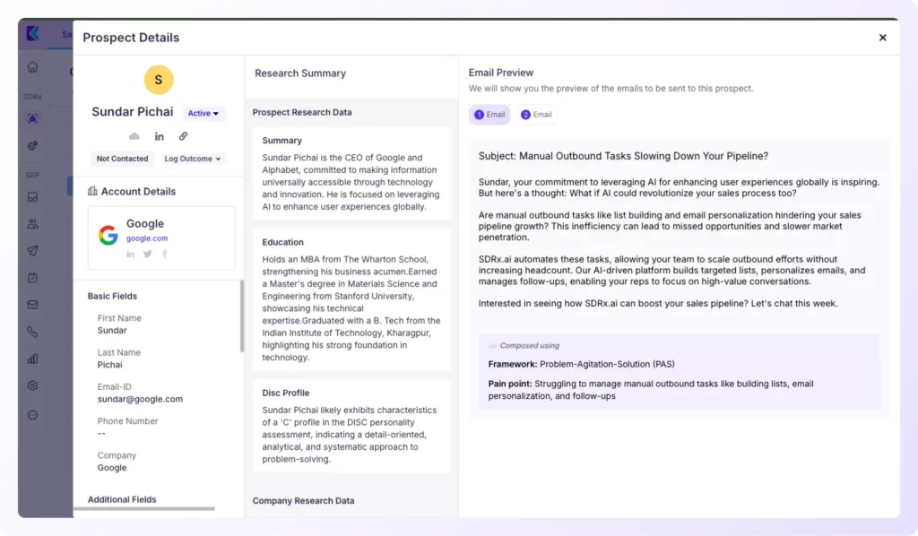Click the Not Contacted status badge
This screenshot has width=918, height=536.
122,159
